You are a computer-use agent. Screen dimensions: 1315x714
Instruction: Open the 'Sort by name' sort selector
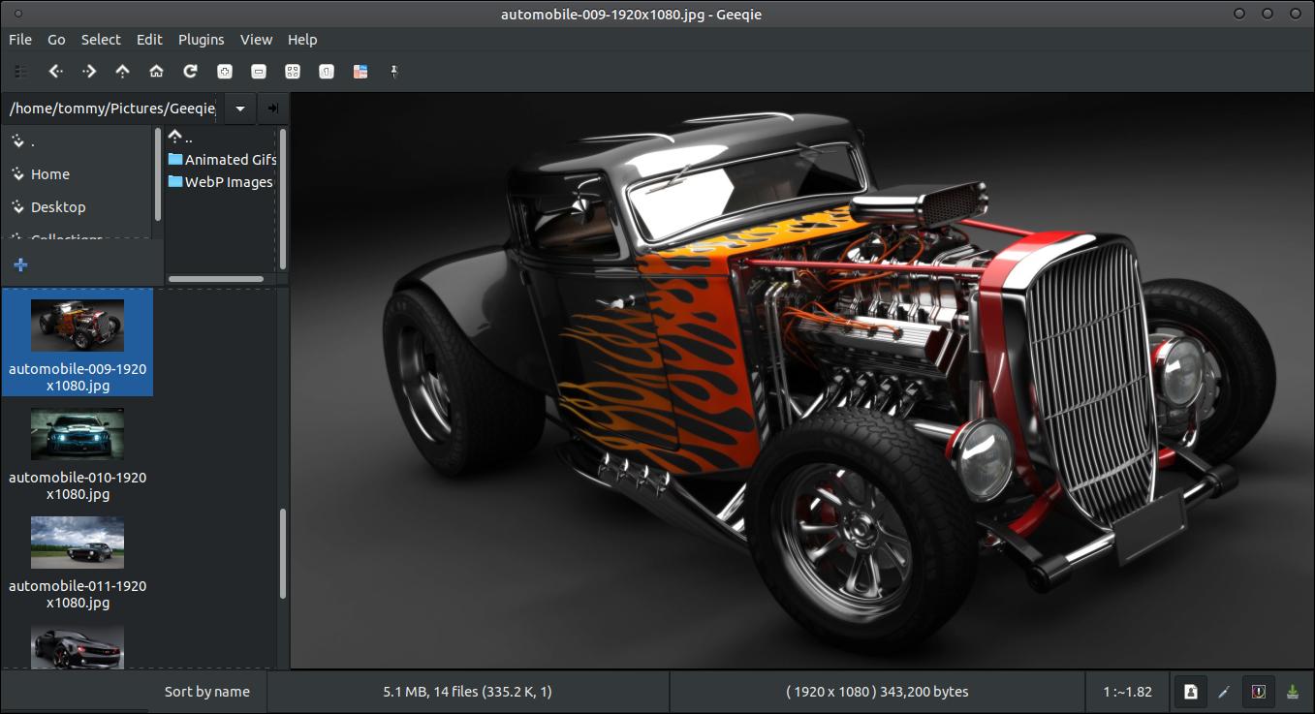pyautogui.click(x=207, y=692)
